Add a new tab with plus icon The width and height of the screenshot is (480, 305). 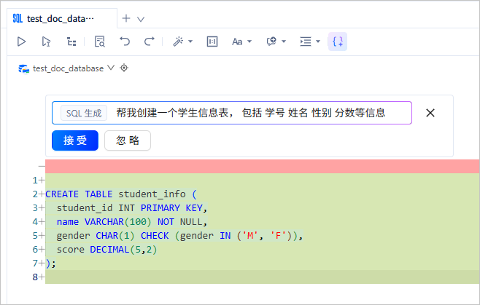tap(126, 18)
